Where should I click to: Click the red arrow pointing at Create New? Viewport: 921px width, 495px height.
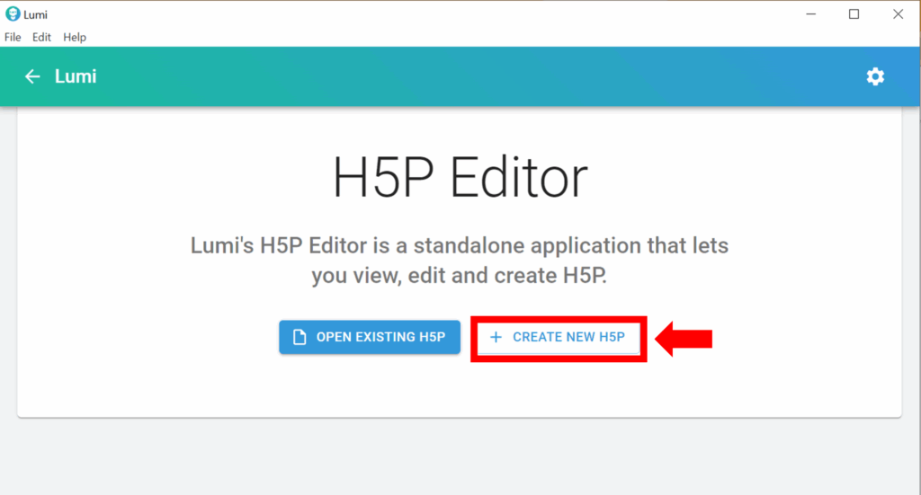tap(684, 339)
